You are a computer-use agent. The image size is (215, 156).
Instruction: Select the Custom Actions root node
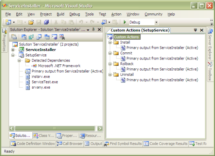(x=126, y=37)
